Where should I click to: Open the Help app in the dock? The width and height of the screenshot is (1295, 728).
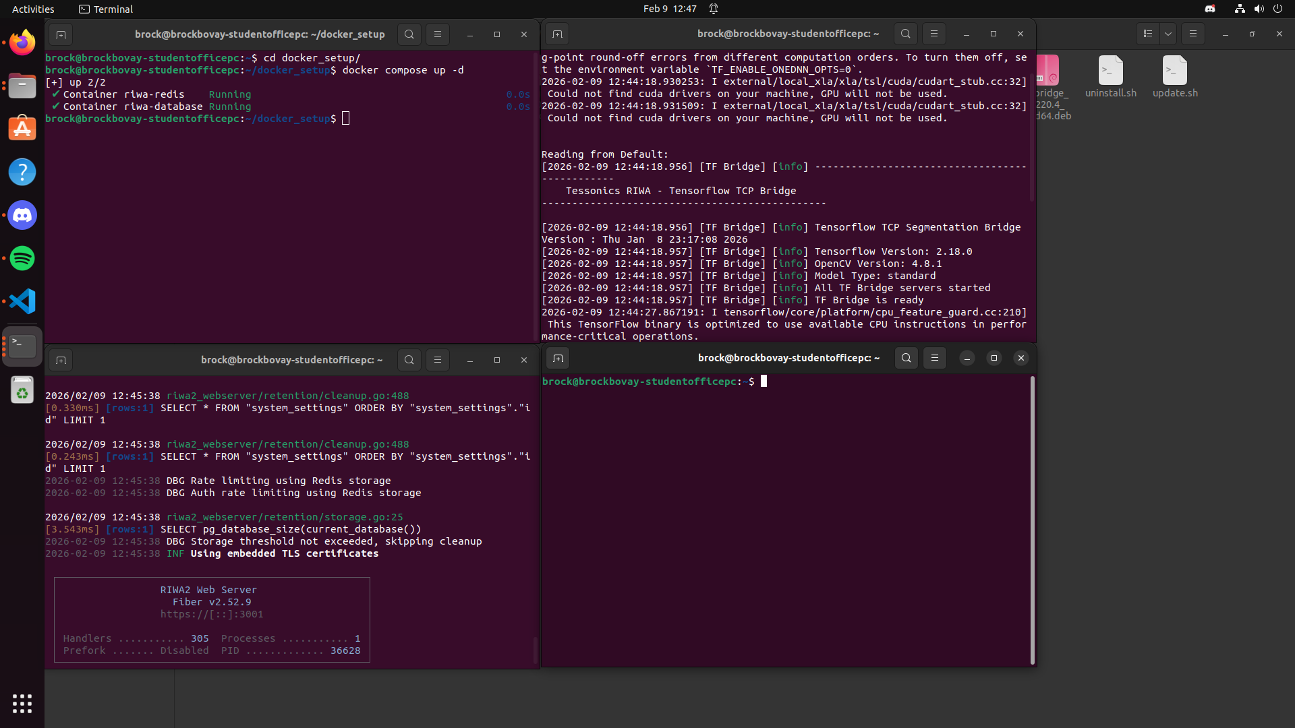22,173
